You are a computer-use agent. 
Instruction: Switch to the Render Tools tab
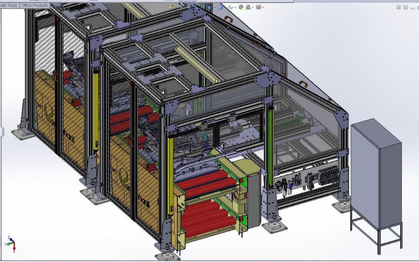tap(9, 6)
